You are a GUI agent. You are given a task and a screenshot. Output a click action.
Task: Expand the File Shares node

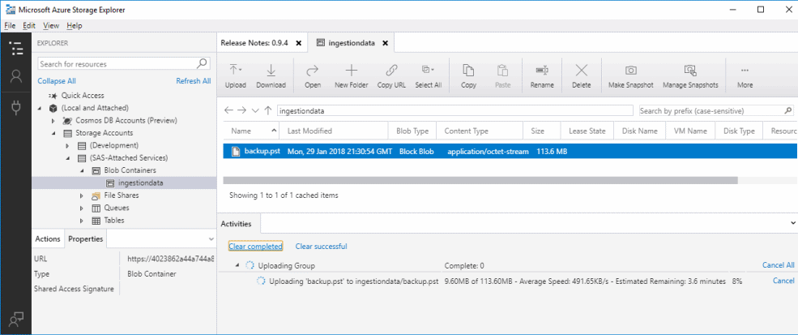click(x=82, y=195)
